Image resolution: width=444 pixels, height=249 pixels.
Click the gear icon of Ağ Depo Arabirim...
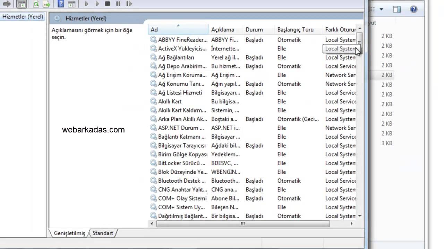tap(153, 66)
